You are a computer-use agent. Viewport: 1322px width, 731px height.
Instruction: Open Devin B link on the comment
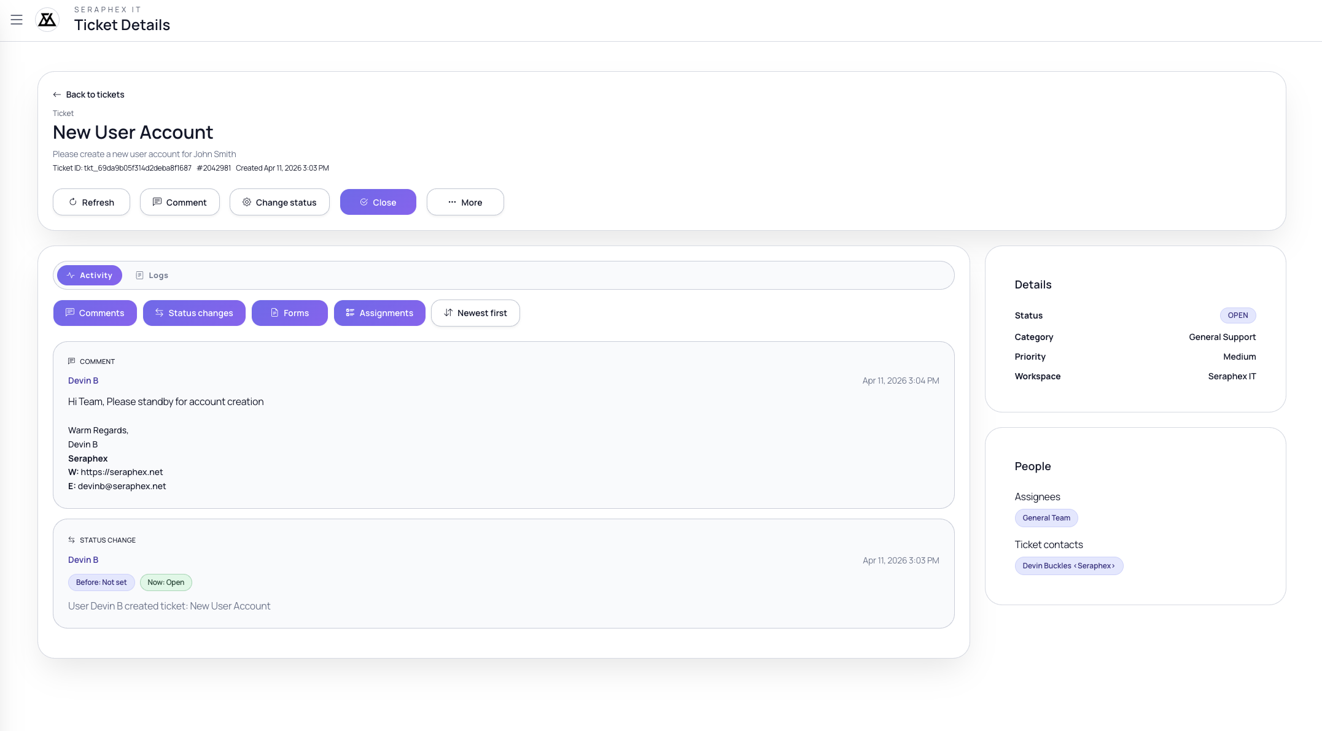(x=83, y=381)
